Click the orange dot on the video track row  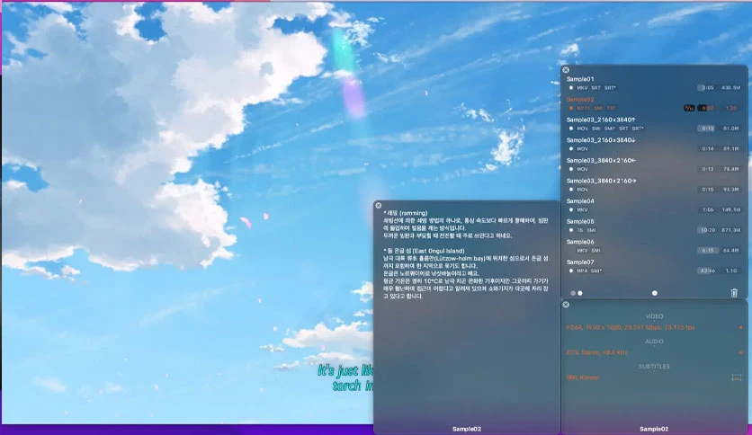tap(740, 328)
